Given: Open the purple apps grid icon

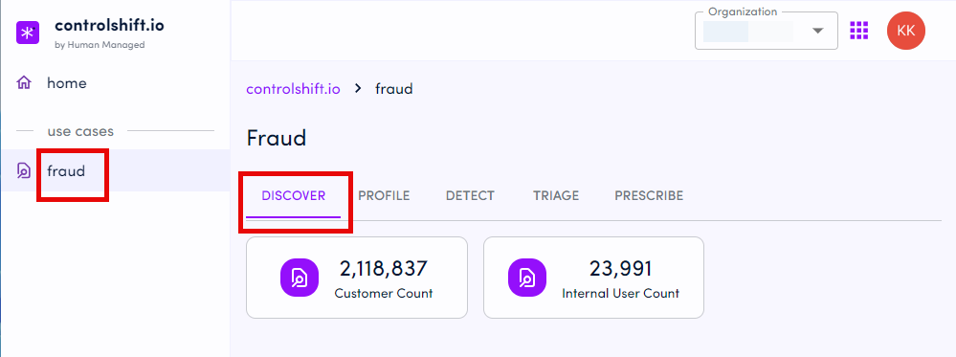Looking at the screenshot, I should click(x=859, y=30).
